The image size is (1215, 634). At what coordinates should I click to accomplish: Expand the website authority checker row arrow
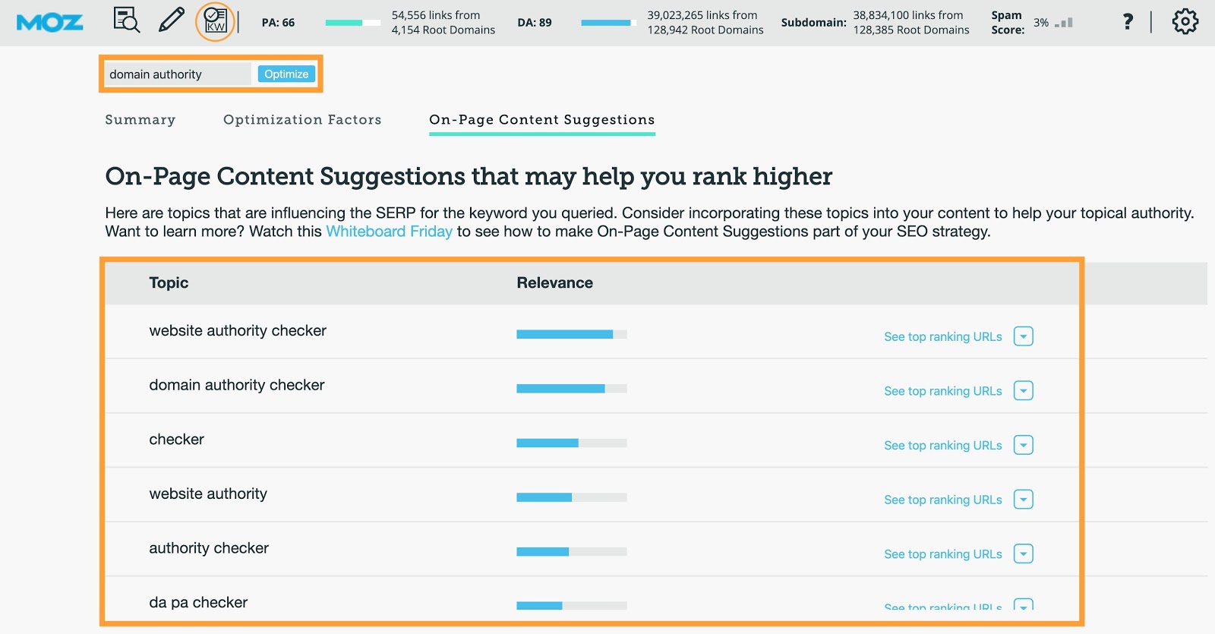point(1024,336)
